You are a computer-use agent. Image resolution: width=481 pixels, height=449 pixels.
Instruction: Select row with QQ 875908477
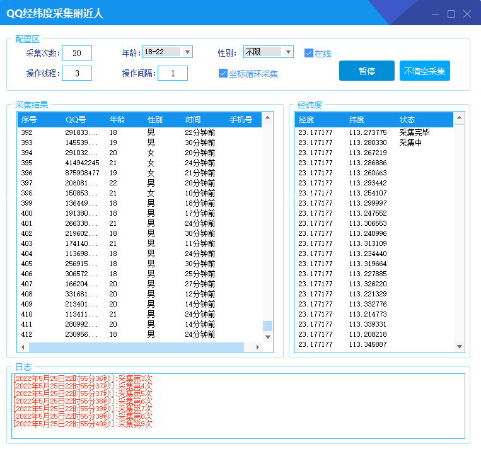[139, 173]
